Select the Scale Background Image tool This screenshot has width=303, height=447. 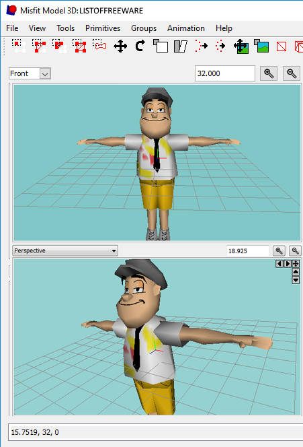coord(261,46)
